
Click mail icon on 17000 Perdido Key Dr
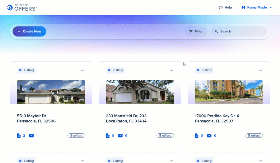click(x=209, y=136)
